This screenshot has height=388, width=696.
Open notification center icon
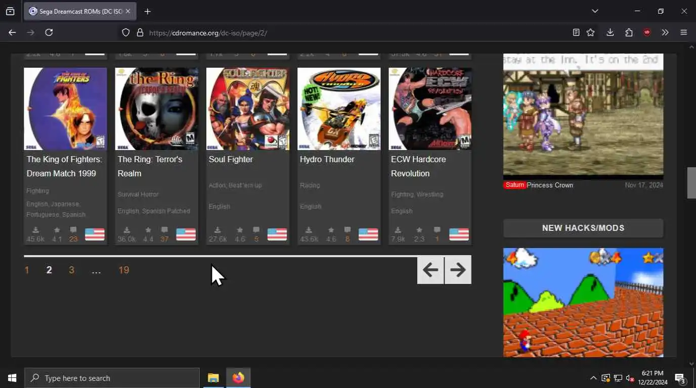click(680, 378)
